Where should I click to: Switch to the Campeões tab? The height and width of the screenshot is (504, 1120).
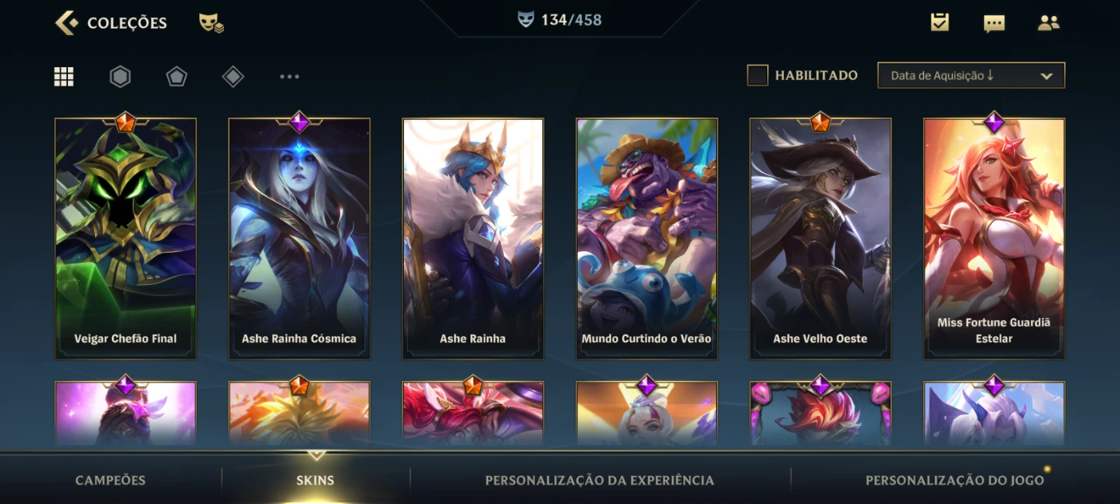[110, 480]
